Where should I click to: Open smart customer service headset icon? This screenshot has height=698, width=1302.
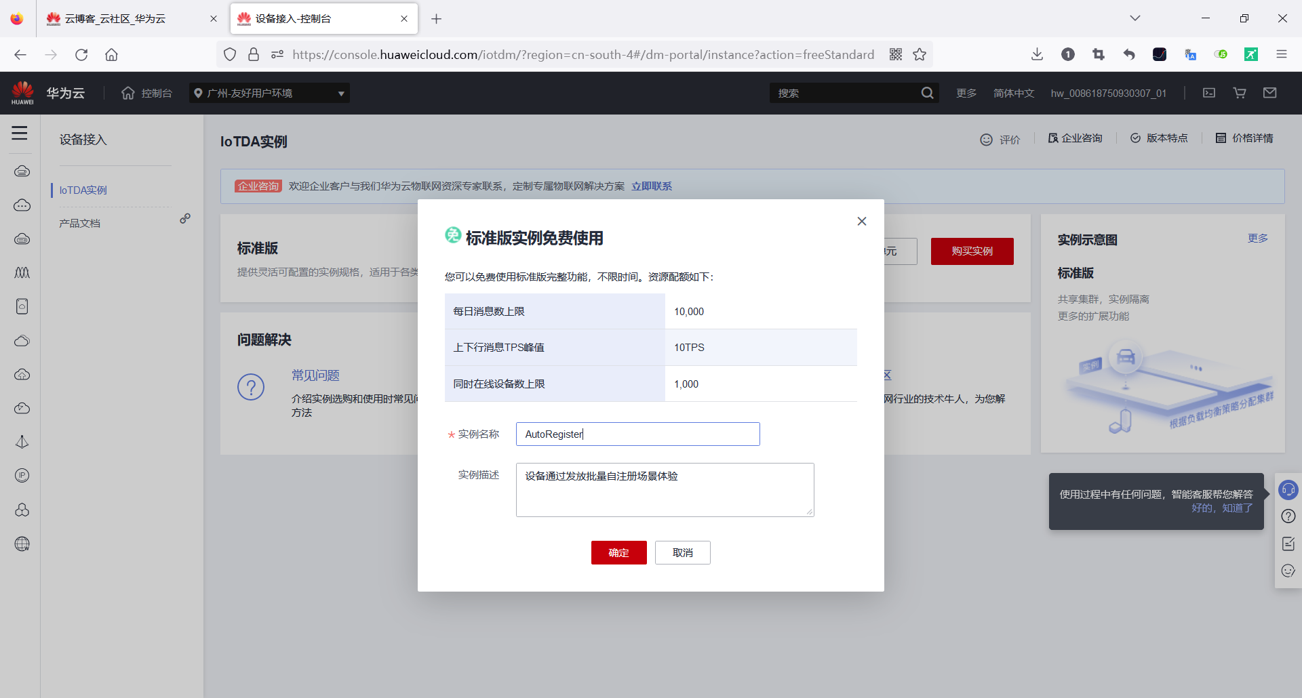tap(1288, 490)
